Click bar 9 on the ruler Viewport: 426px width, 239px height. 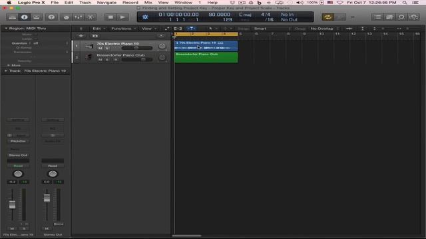pyautogui.click(x=304, y=34)
